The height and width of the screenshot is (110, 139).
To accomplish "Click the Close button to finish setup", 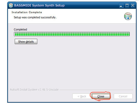I will pos(101,96).
